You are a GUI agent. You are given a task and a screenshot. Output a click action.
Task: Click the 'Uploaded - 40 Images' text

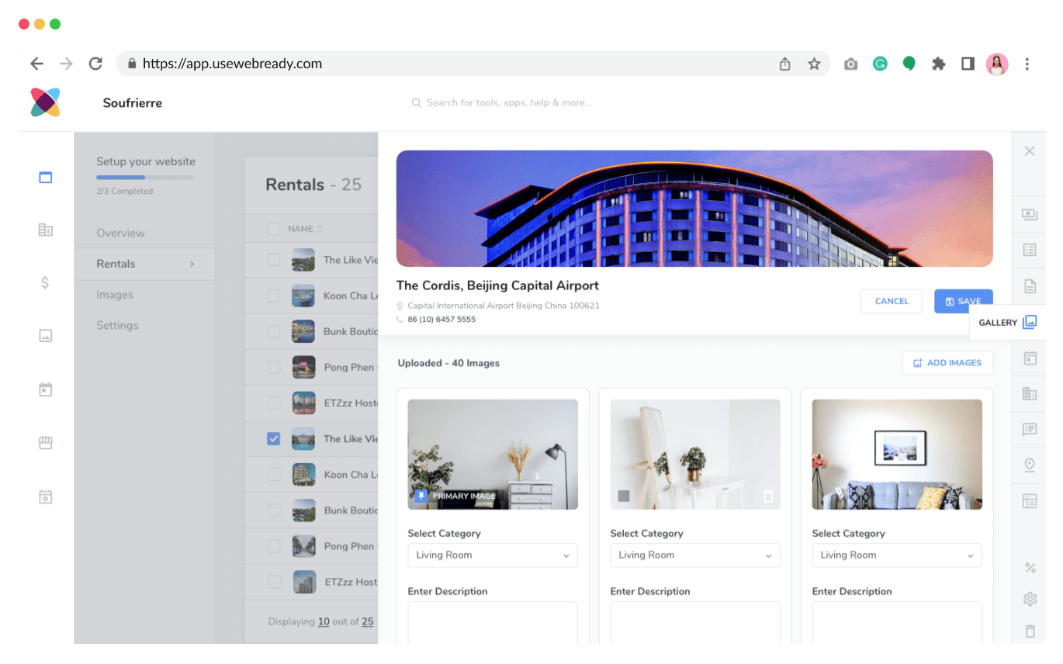pos(448,363)
